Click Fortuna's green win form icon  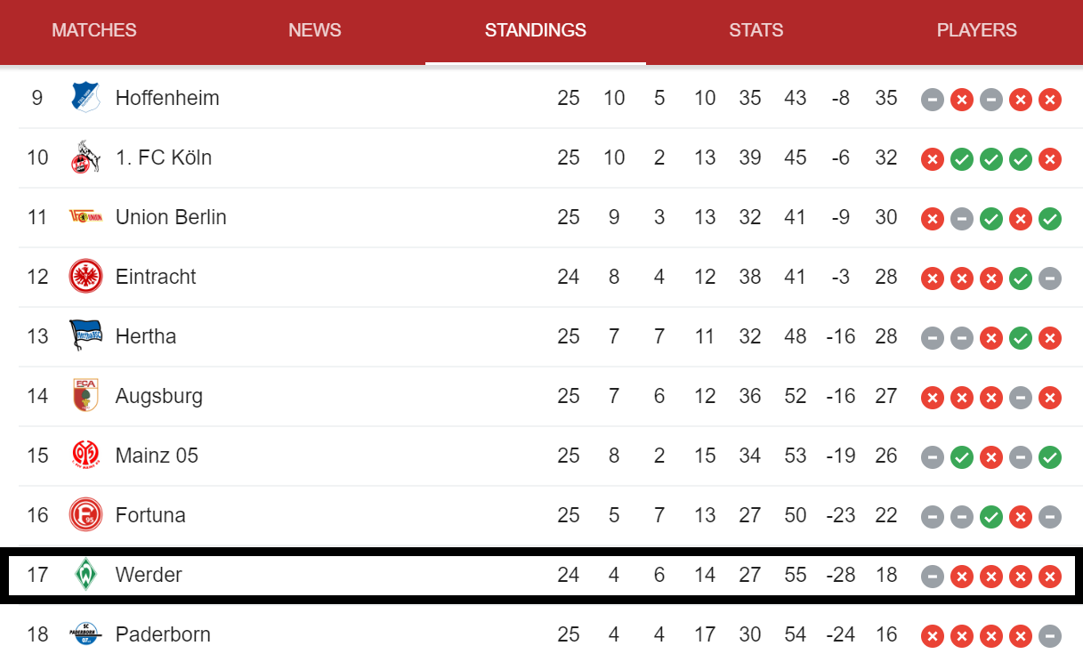[x=990, y=516]
